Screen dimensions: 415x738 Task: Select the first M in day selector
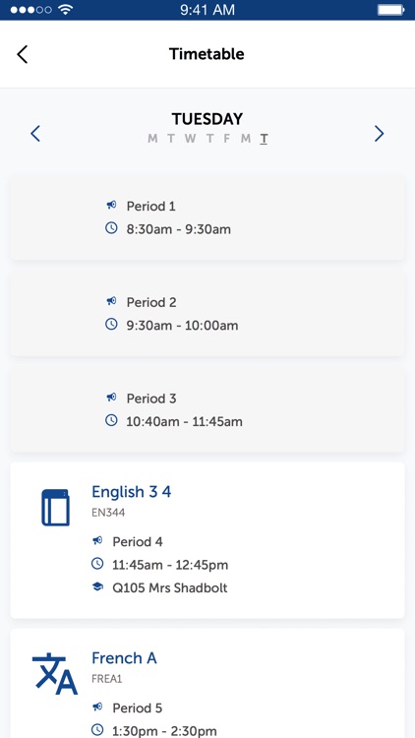152,139
